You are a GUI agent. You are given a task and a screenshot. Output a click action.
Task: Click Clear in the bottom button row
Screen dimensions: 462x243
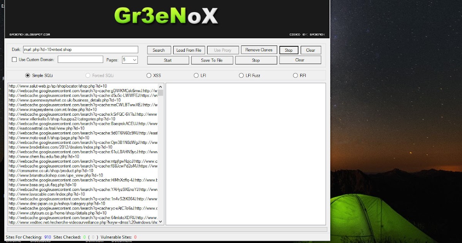point(300,60)
